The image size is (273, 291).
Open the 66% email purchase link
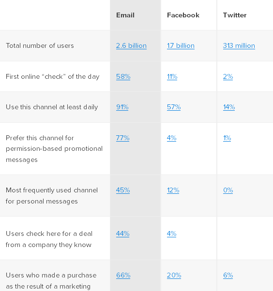point(123,275)
